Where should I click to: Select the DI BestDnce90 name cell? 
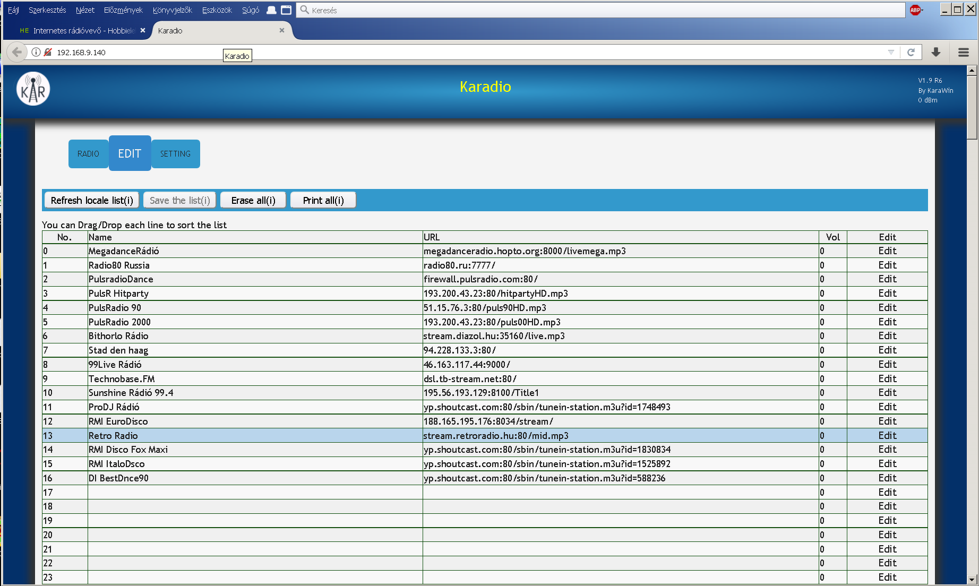(255, 478)
